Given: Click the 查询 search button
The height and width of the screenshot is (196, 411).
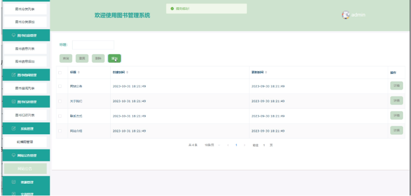Looking at the screenshot, I should 66,58.
